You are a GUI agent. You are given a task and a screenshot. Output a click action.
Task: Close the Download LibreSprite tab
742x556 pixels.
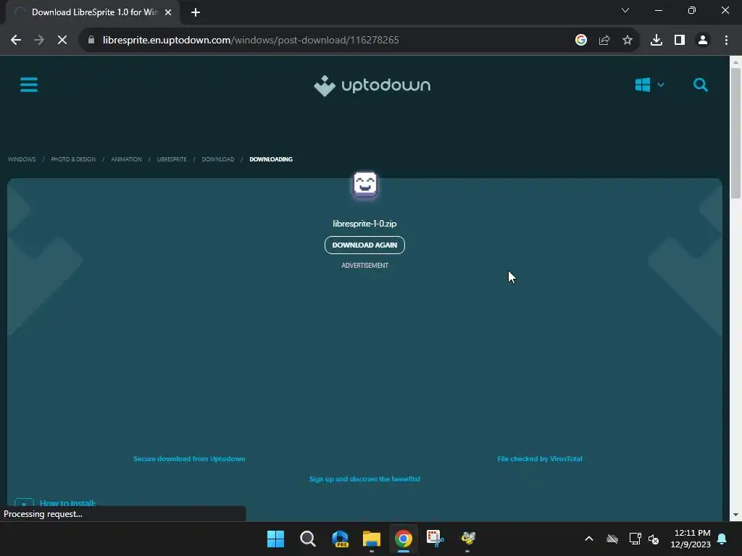coord(168,12)
